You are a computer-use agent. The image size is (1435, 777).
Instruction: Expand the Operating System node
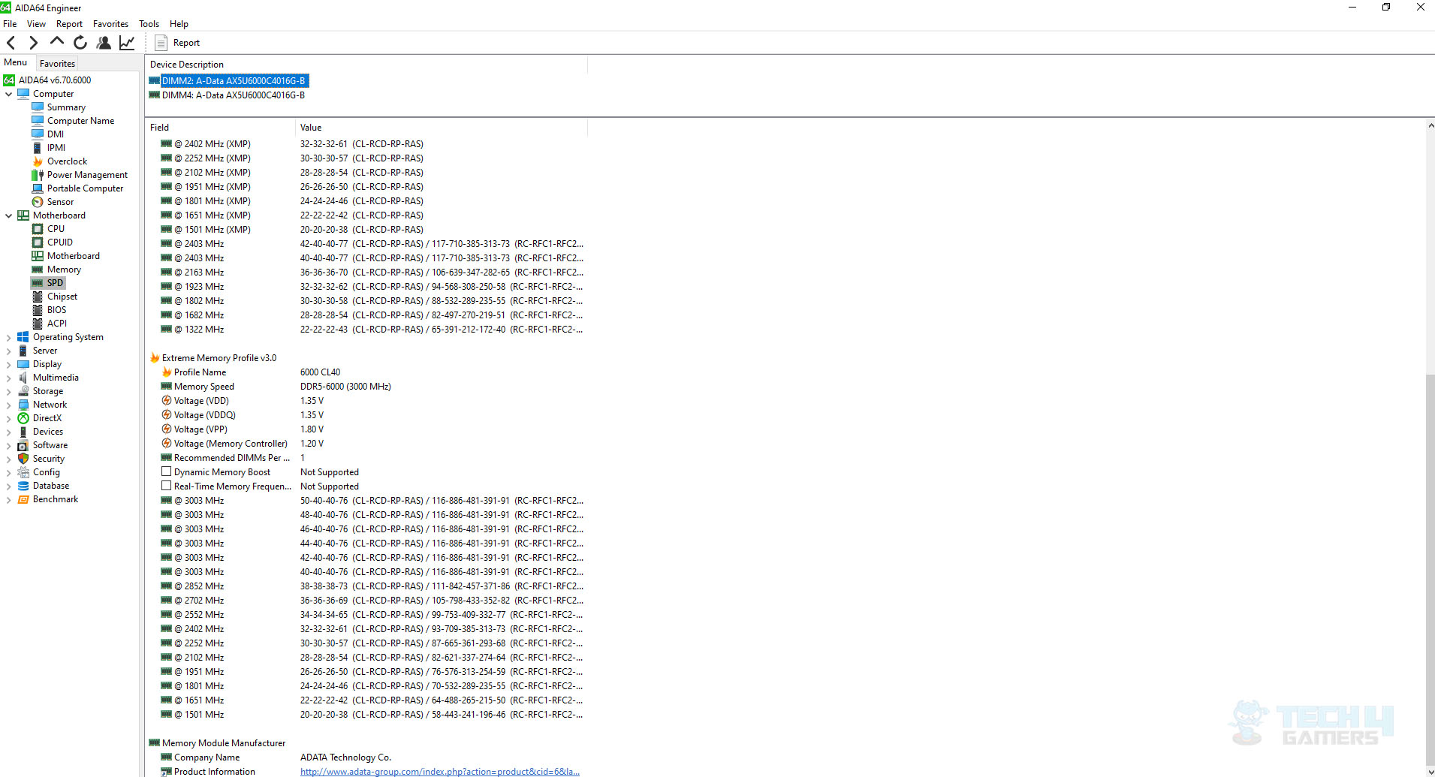click(8, 337)
